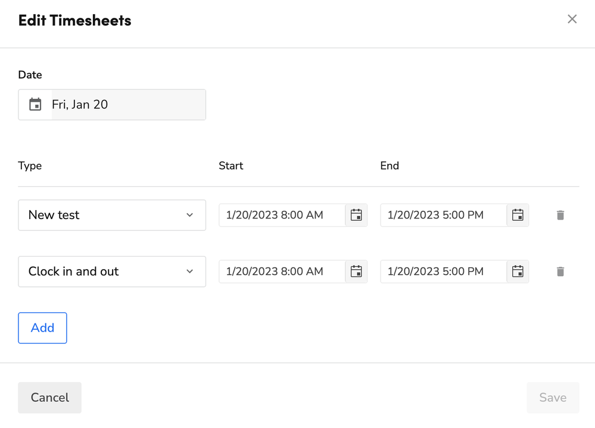Delete the Clock in and out entry
Screen dimensions: 595x428
560,271
